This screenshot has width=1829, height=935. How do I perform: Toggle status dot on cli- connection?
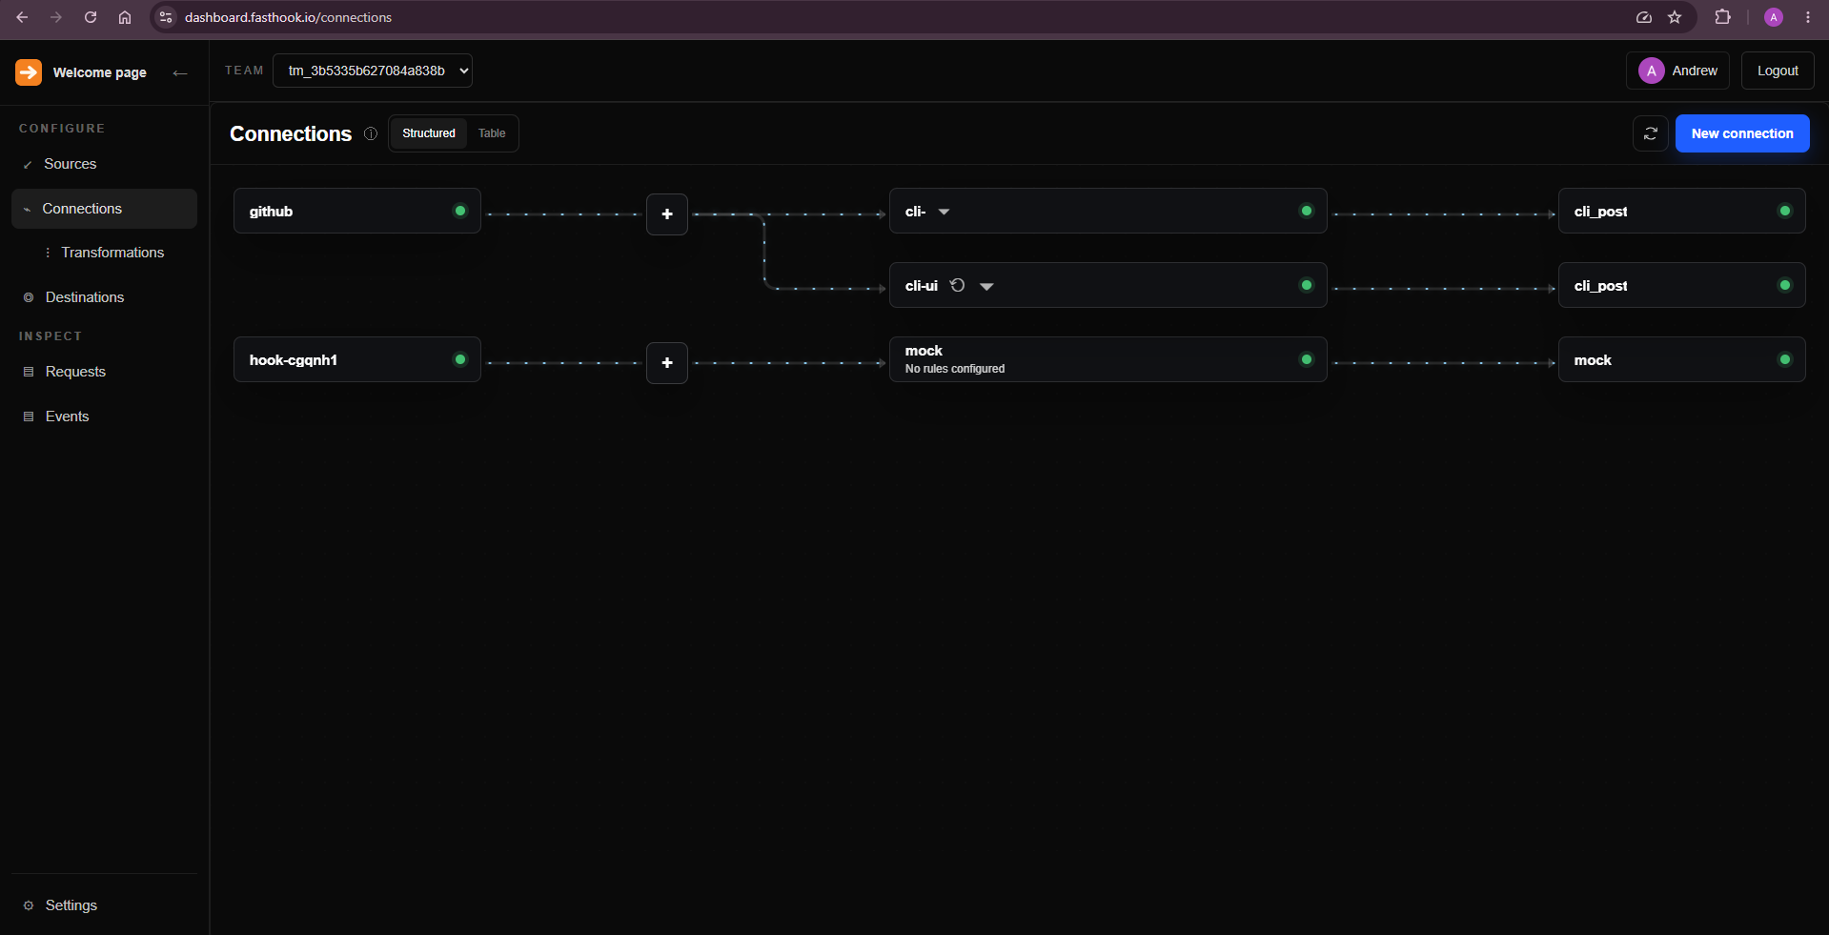tap(1307, 211)
